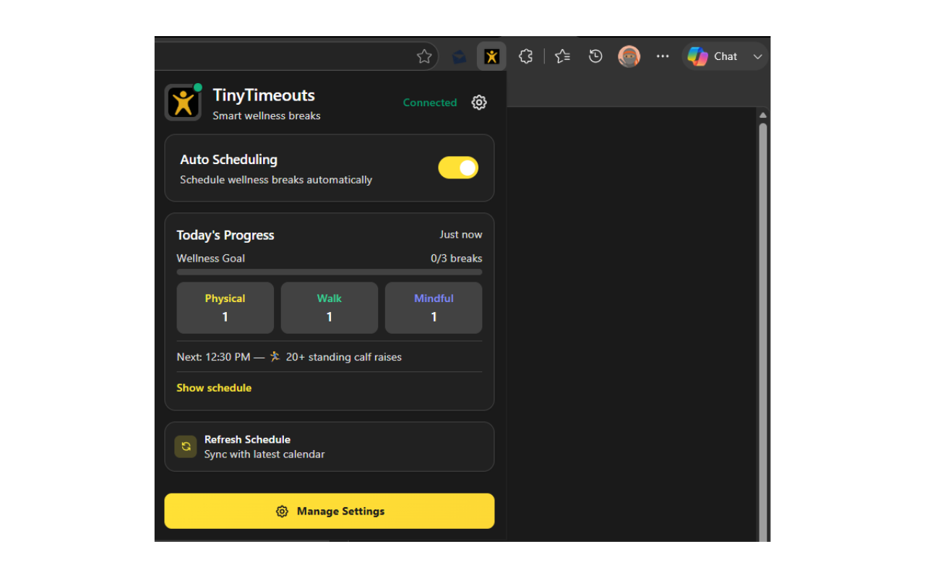925x578 pixels.
Task: Click the scrollbar up arrow
Action: point(762,115)
